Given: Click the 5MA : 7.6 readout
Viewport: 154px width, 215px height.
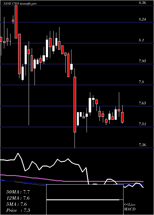Looking at the screenshot, I should pos(17,204).
